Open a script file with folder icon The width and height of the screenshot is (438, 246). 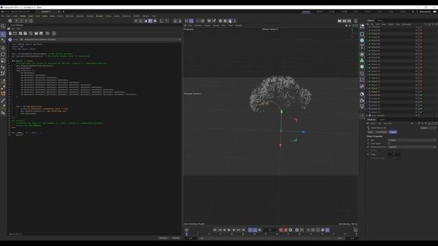pyautogui.click(x=15, y=33)
